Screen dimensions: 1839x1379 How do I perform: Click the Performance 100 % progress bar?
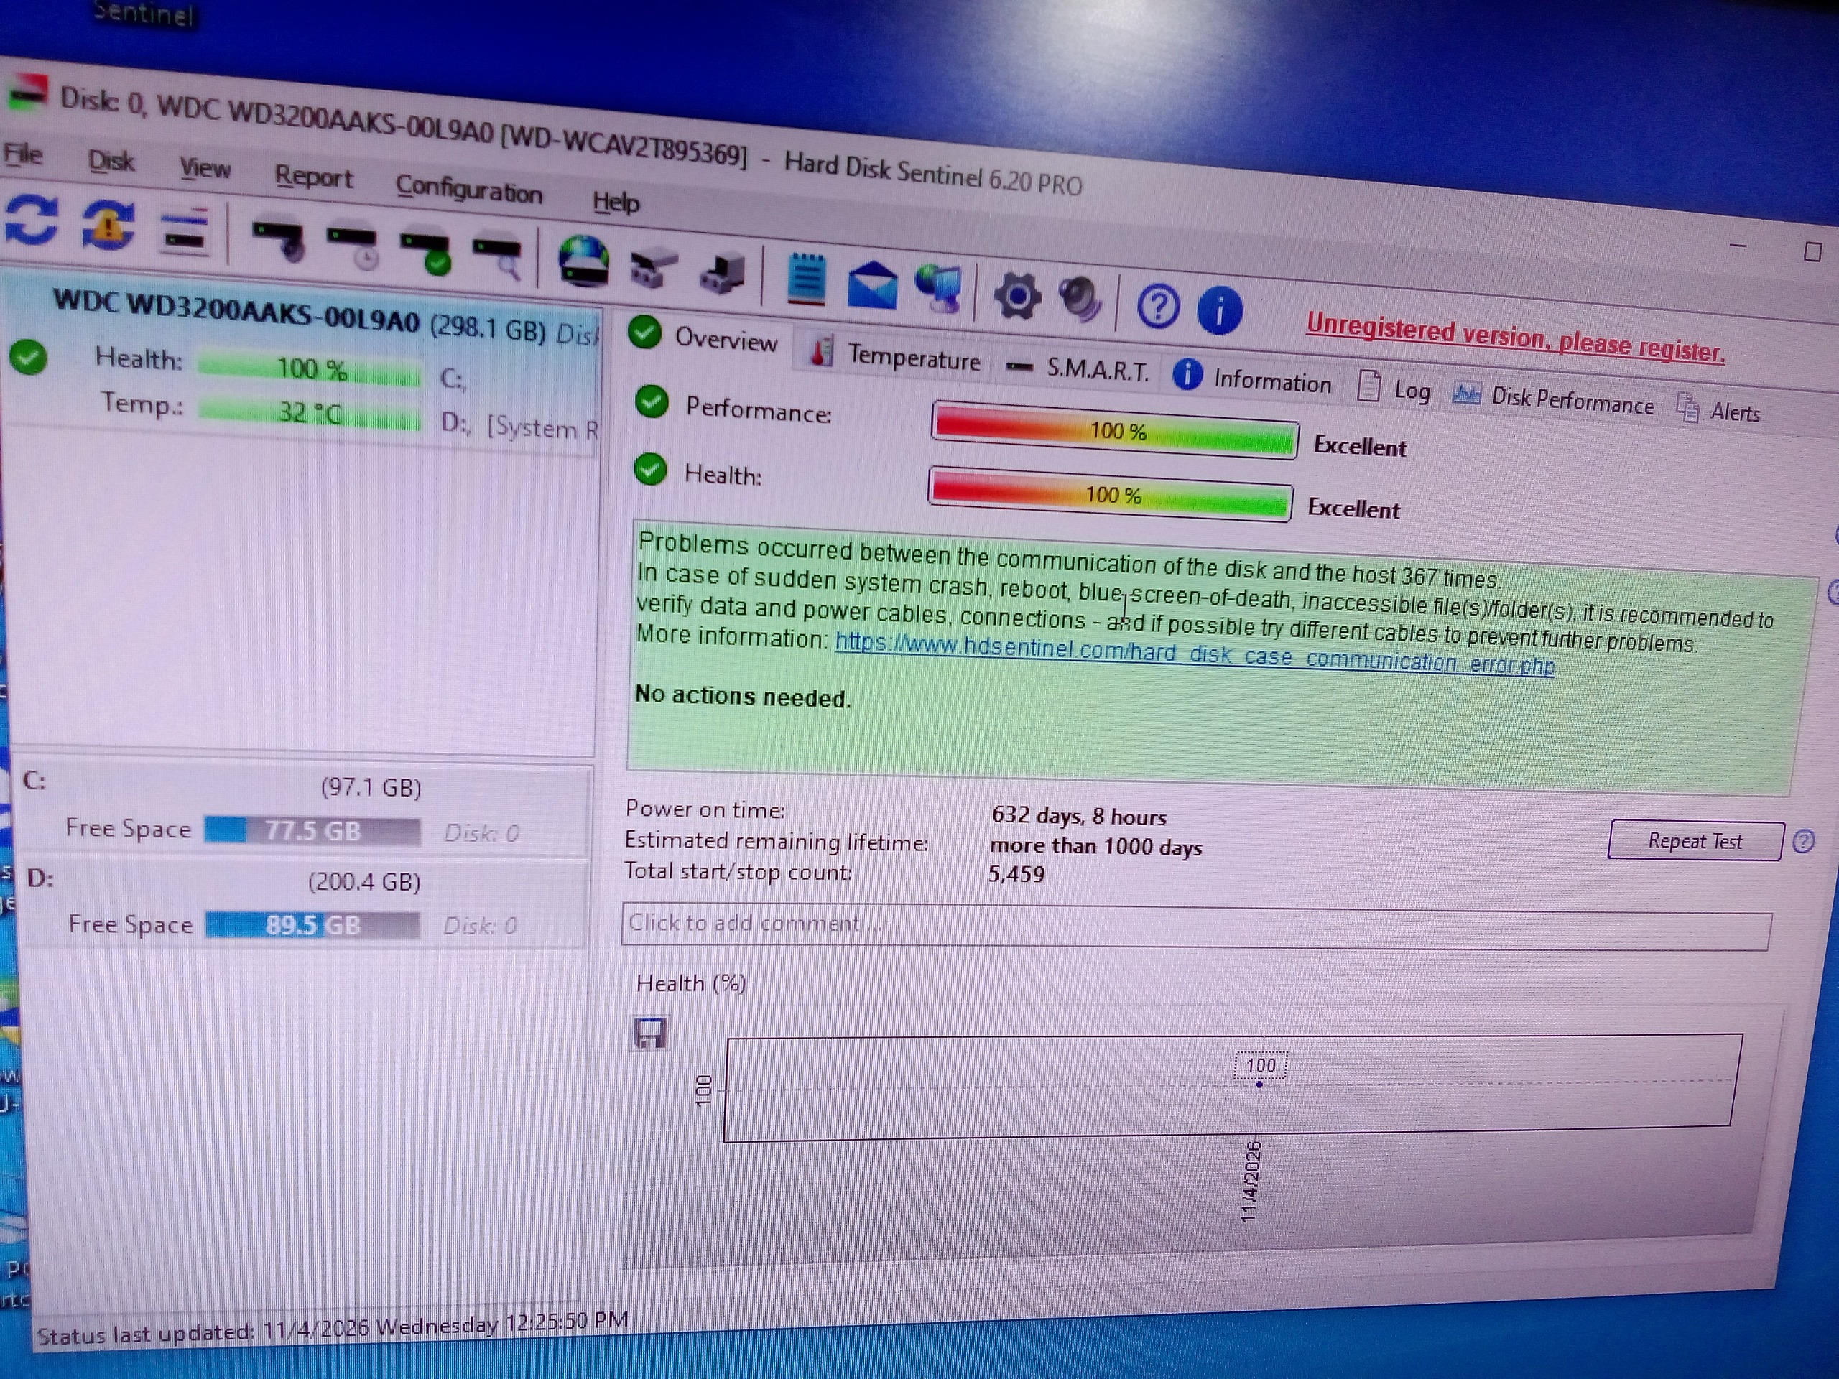[x=1114, y=430]
